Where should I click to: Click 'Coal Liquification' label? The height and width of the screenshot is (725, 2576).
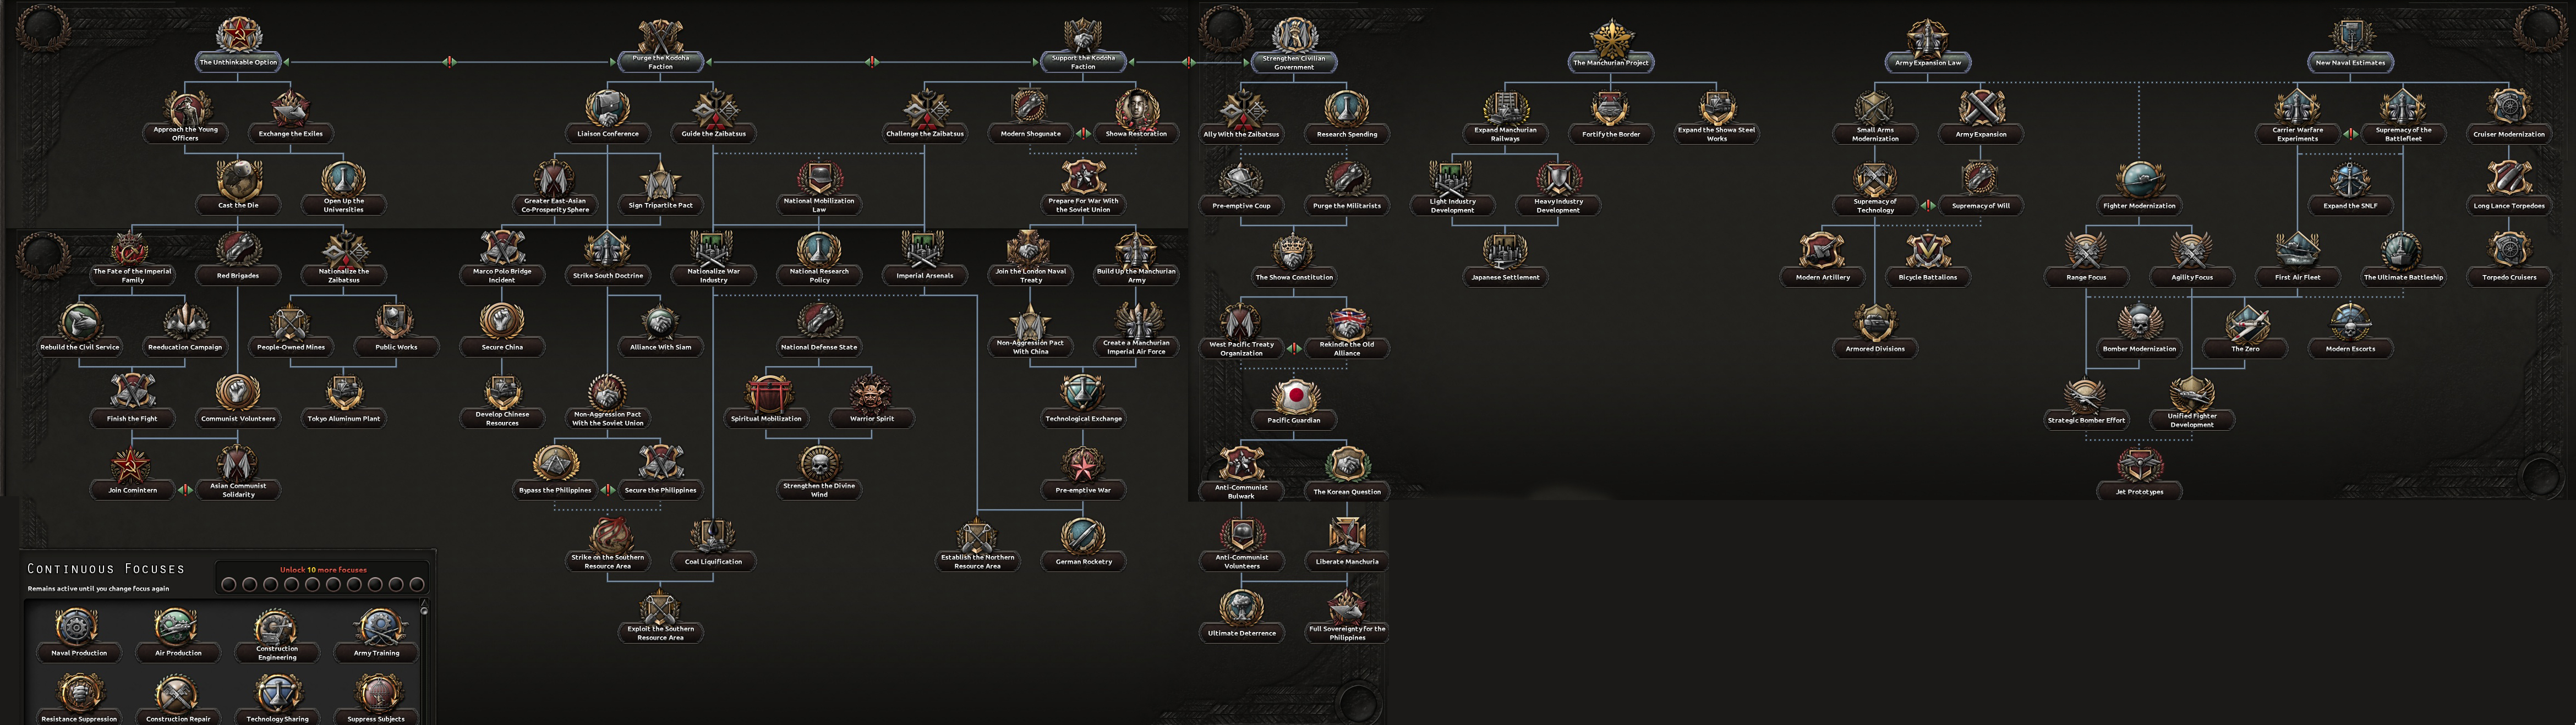coord(713,562)
